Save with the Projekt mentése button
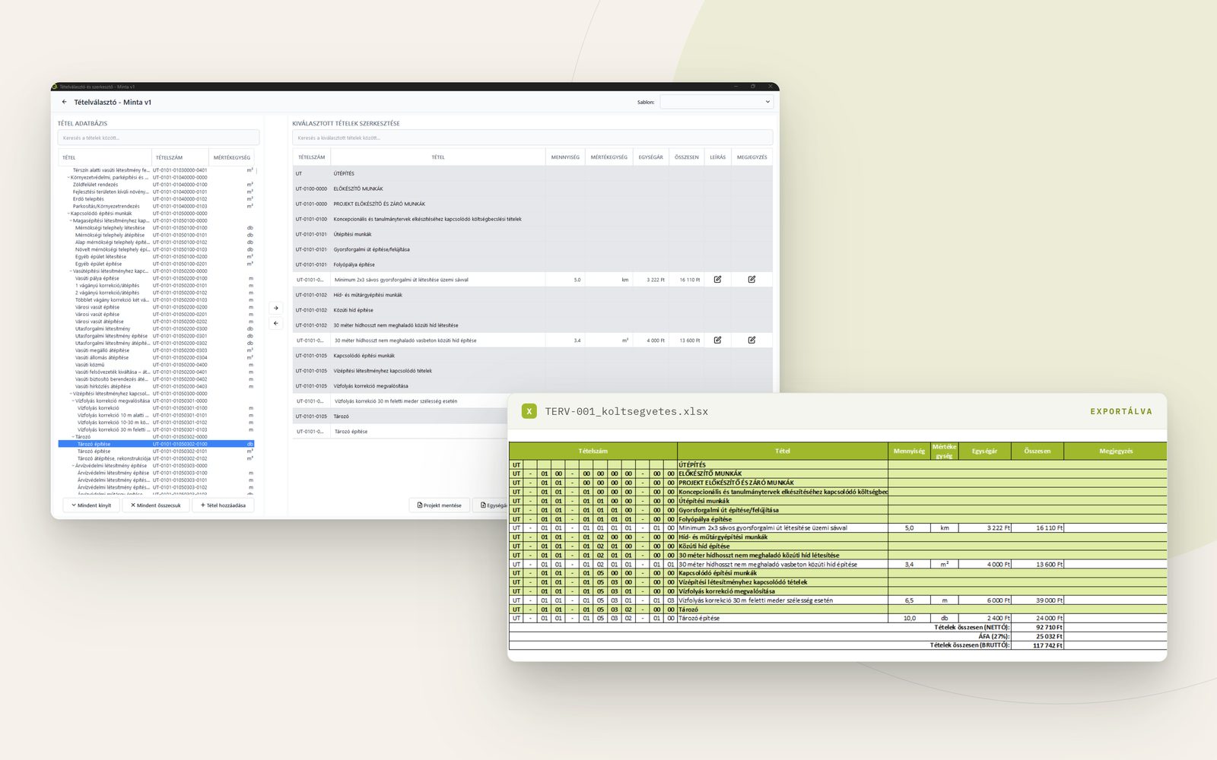1217x760 pixels. (x=440, y=505)
